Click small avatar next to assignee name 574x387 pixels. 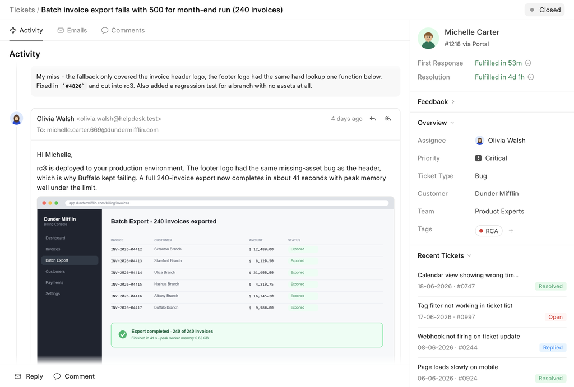(x=480, y=141)
